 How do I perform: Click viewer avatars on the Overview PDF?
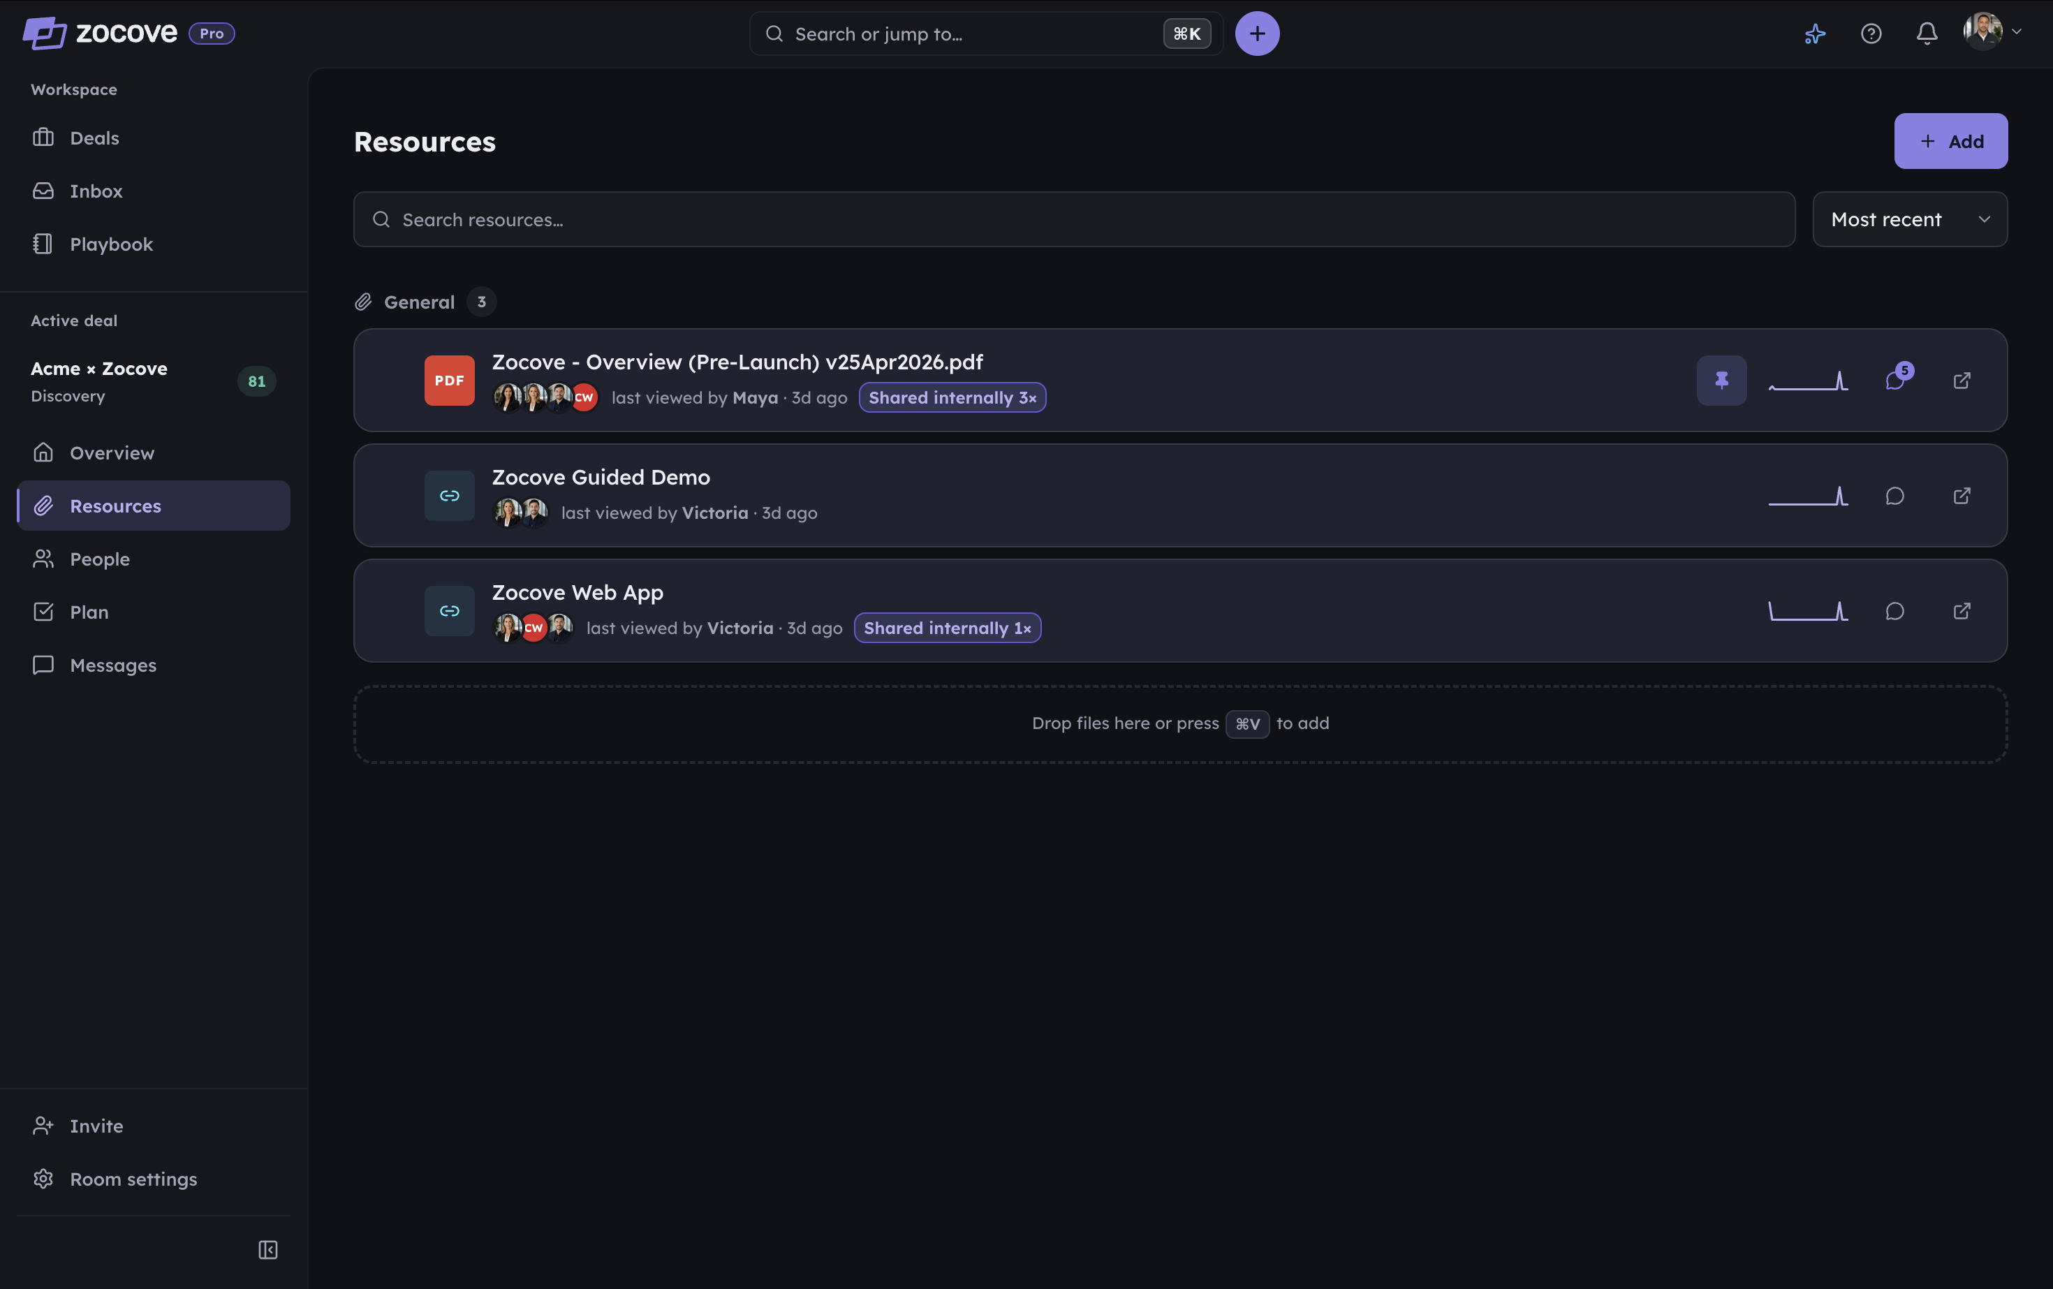click(x=545, y=398)
